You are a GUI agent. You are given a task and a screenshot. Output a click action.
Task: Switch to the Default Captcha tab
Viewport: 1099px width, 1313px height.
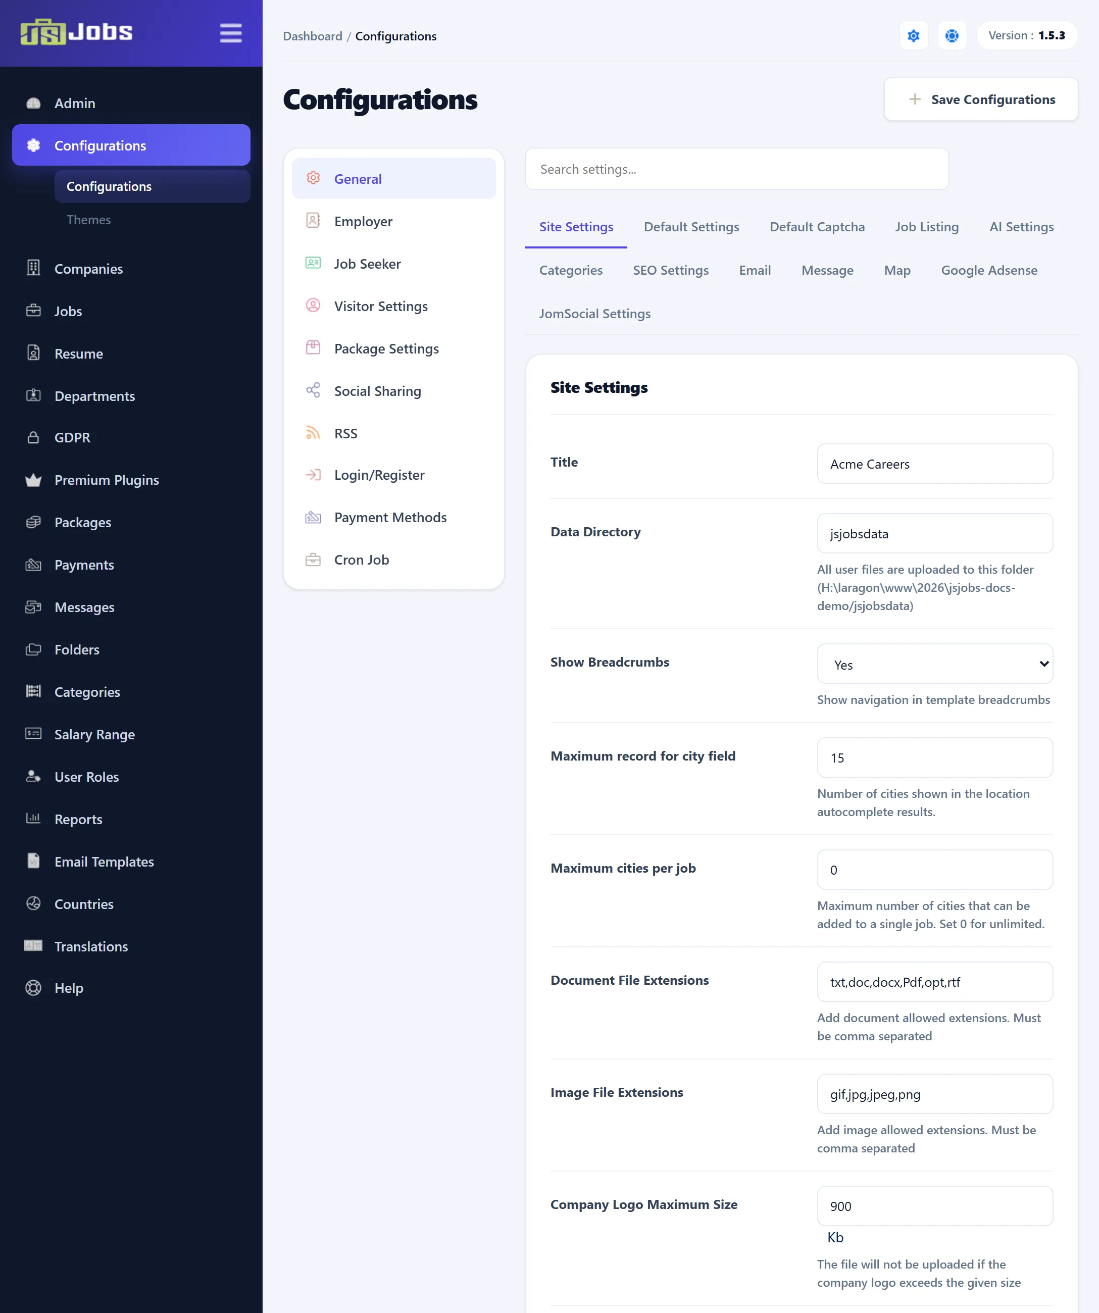(x=817, y=227)
